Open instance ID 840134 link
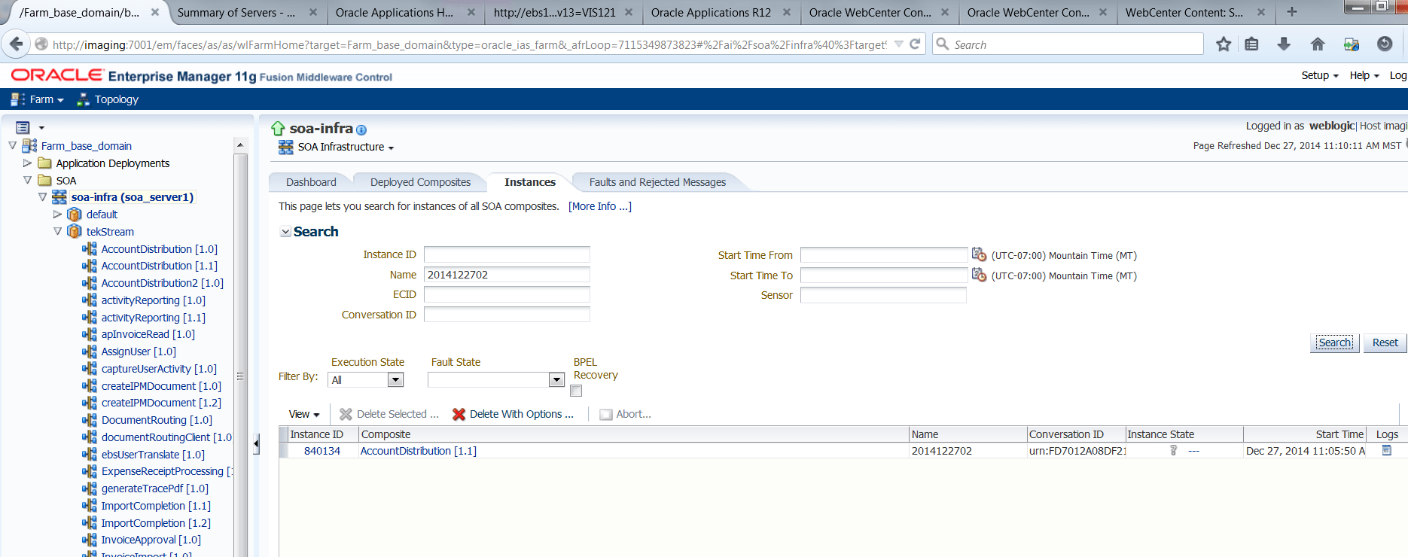 click(322, 451)
